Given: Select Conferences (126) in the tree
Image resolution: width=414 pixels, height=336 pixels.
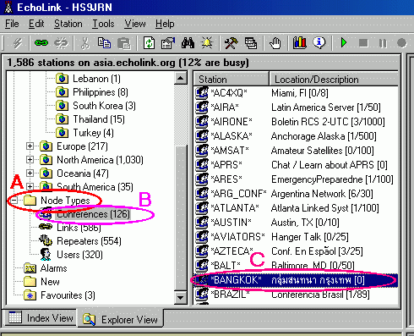Looking at the screenshot, I should point(93,214).
